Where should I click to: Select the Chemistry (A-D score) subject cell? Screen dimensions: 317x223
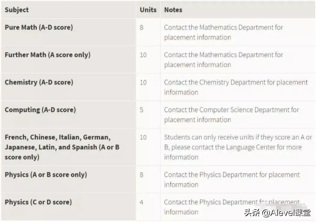(39, 82)
